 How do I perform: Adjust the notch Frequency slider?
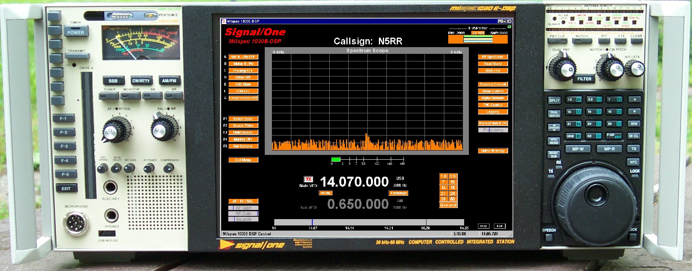tap(493, 130)
